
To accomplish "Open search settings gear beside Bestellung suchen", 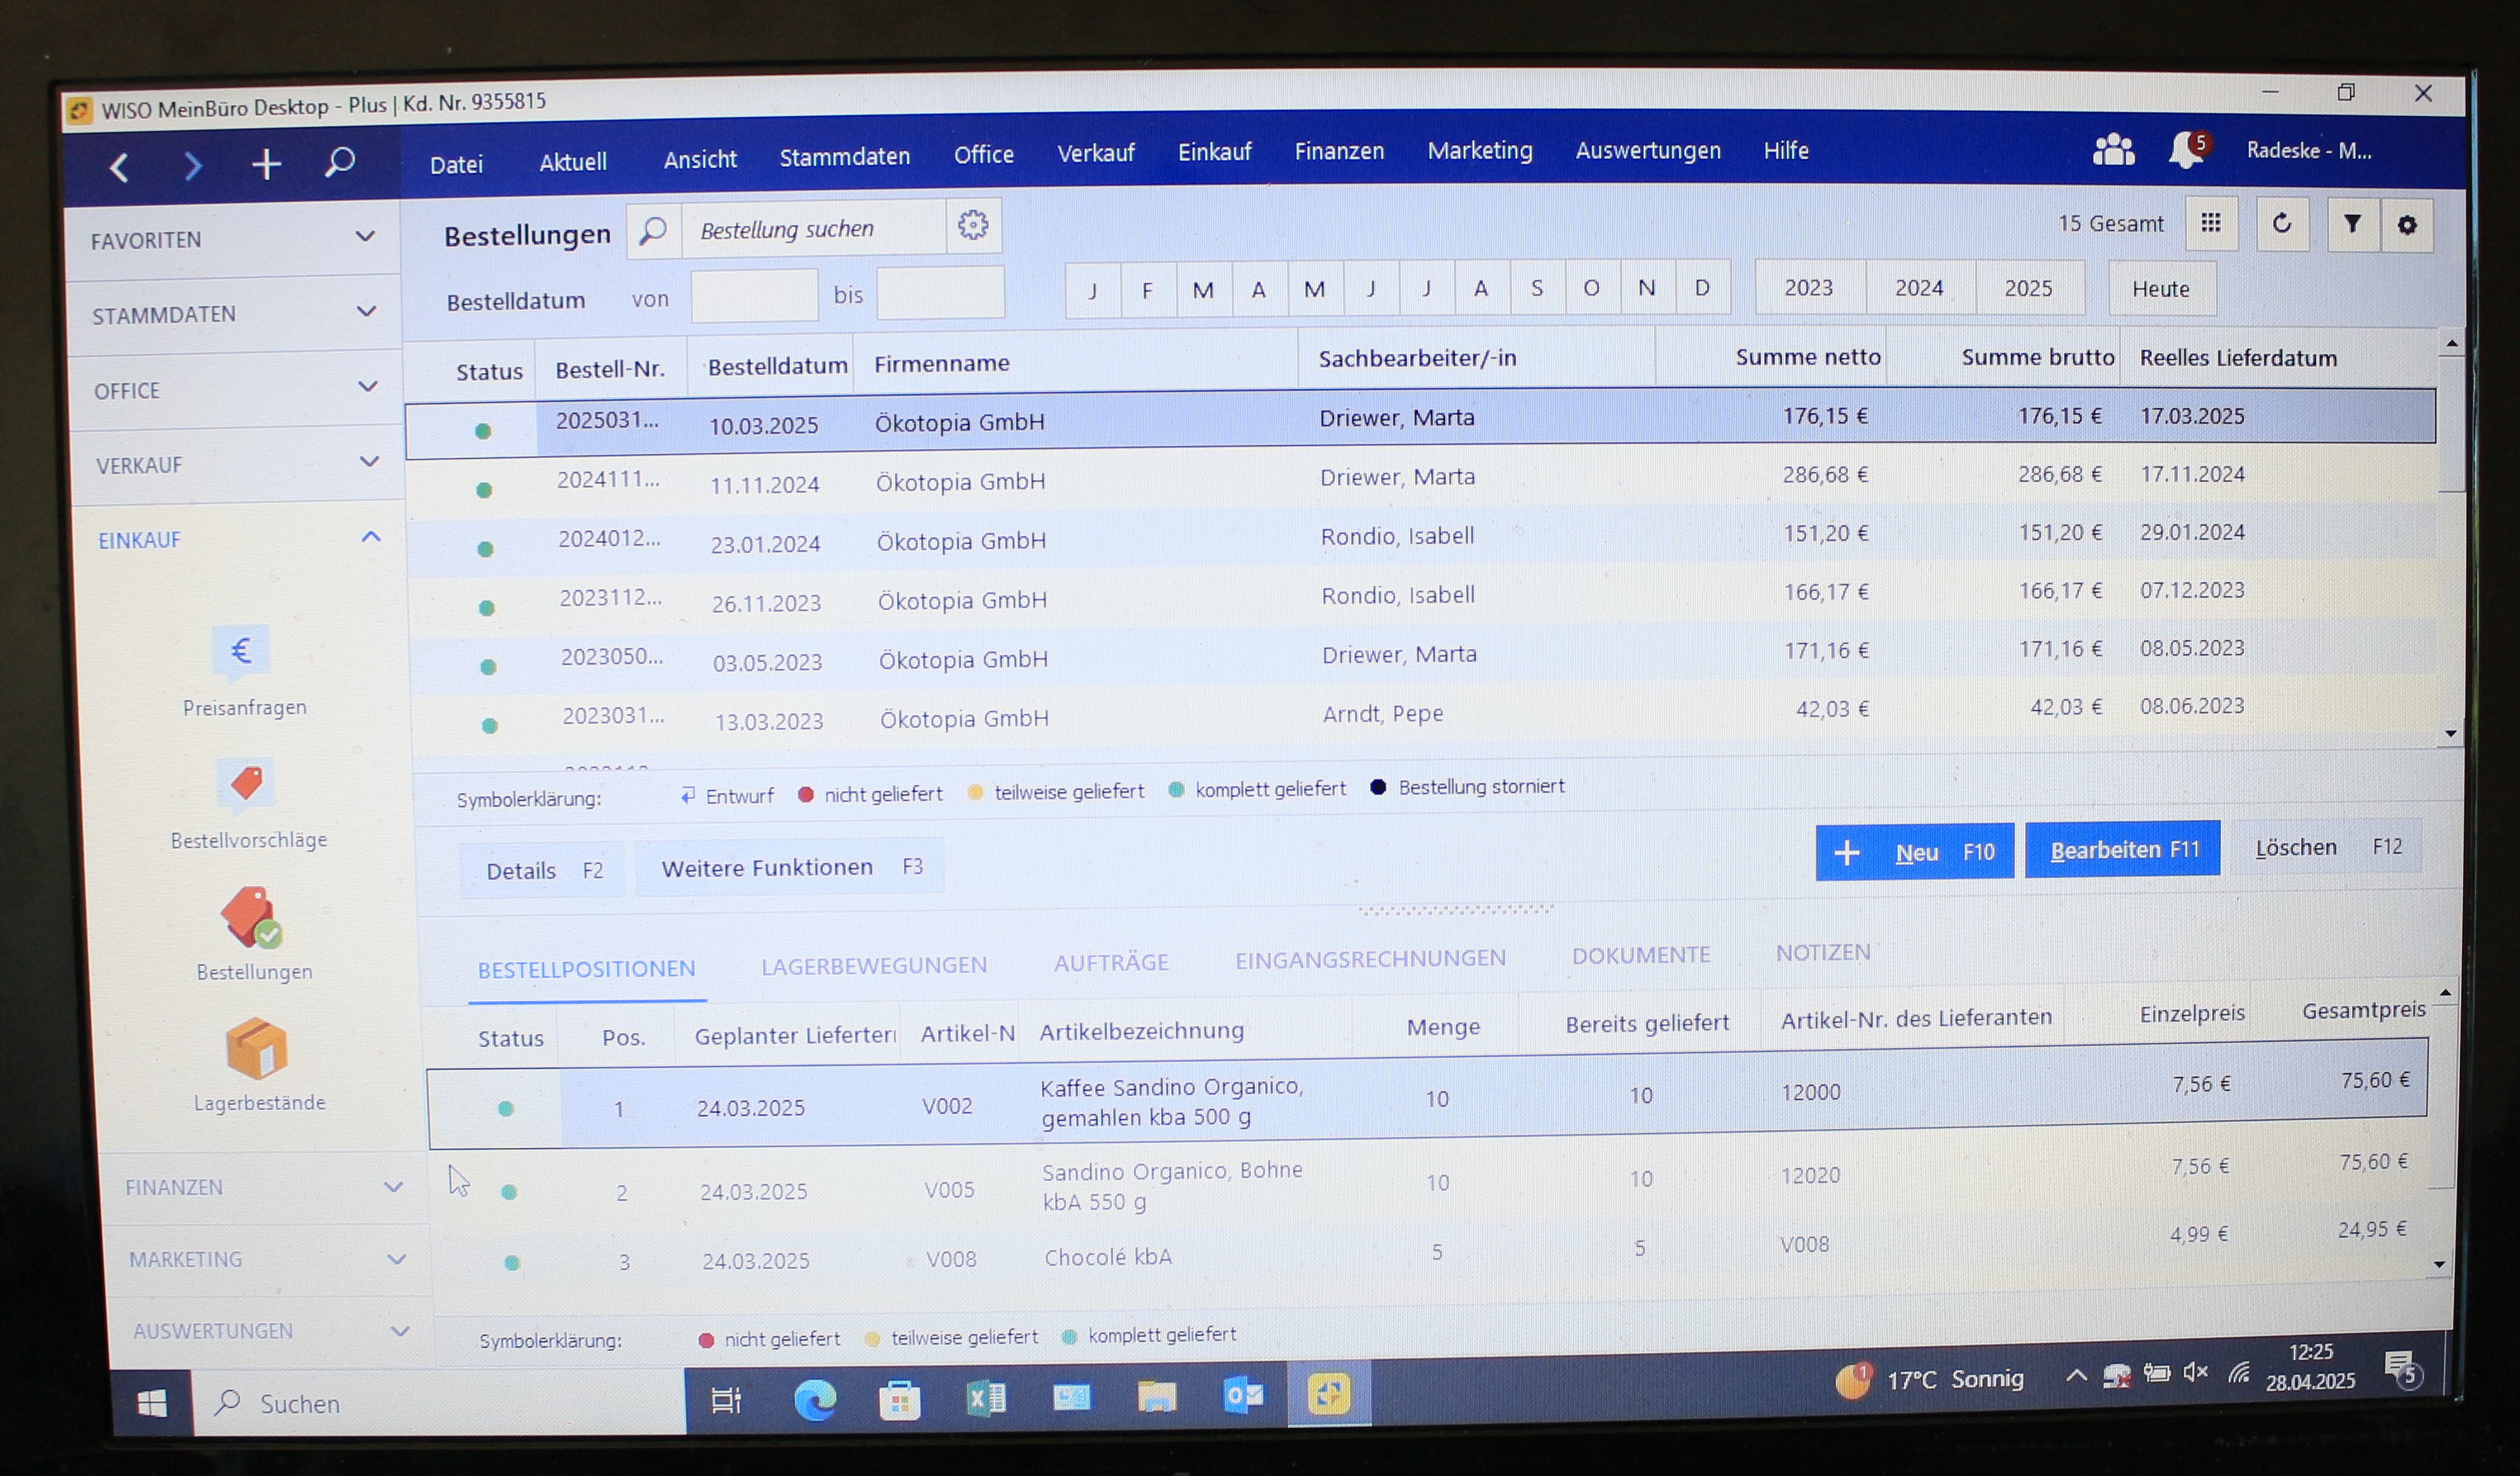I will (x=973, y=225).
